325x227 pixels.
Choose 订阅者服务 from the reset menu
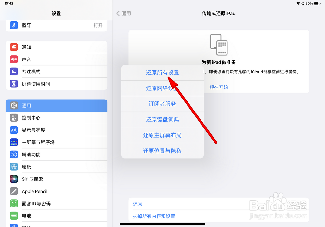click(x=162, y=104)
